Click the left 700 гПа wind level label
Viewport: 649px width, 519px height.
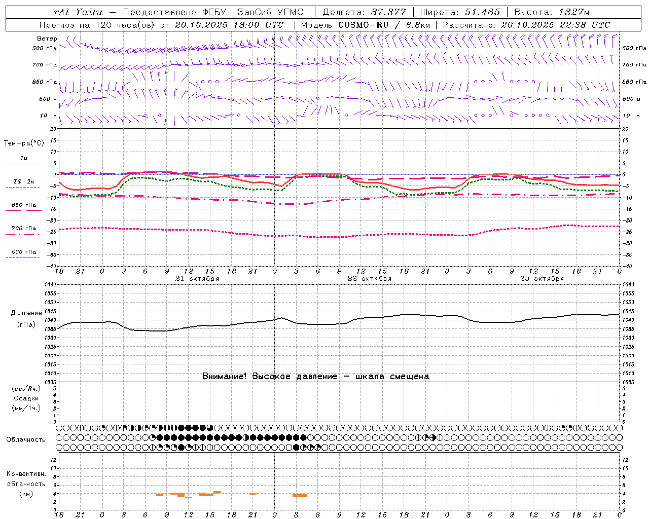pyautogui.click(x=45, y=65)
